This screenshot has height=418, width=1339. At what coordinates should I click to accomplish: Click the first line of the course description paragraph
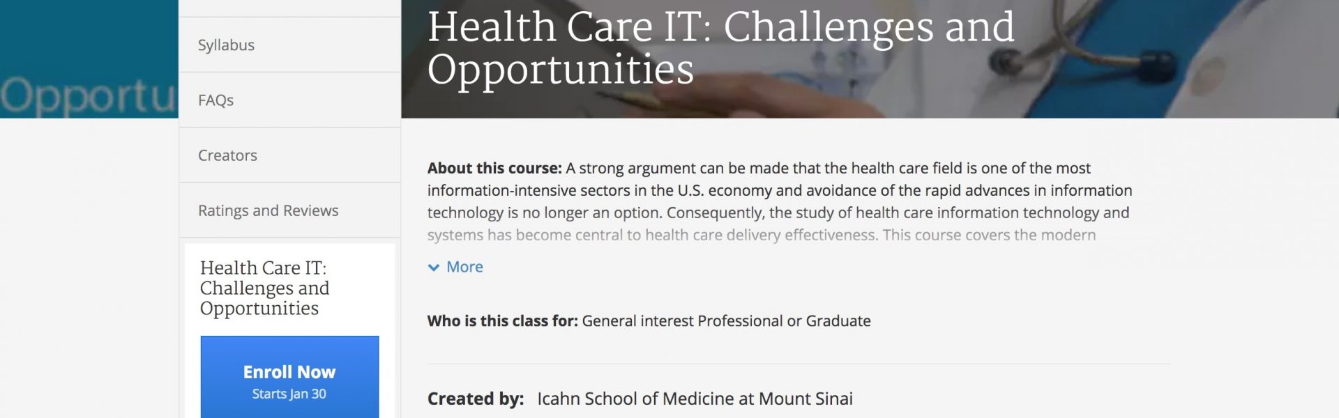tap(759, 168)
